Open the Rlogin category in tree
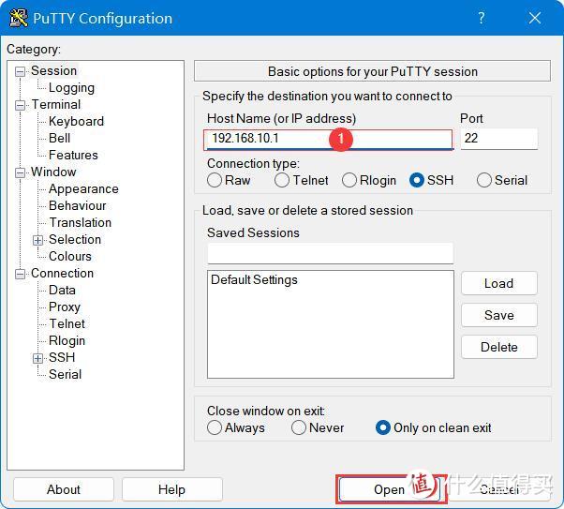 (67, 340)
